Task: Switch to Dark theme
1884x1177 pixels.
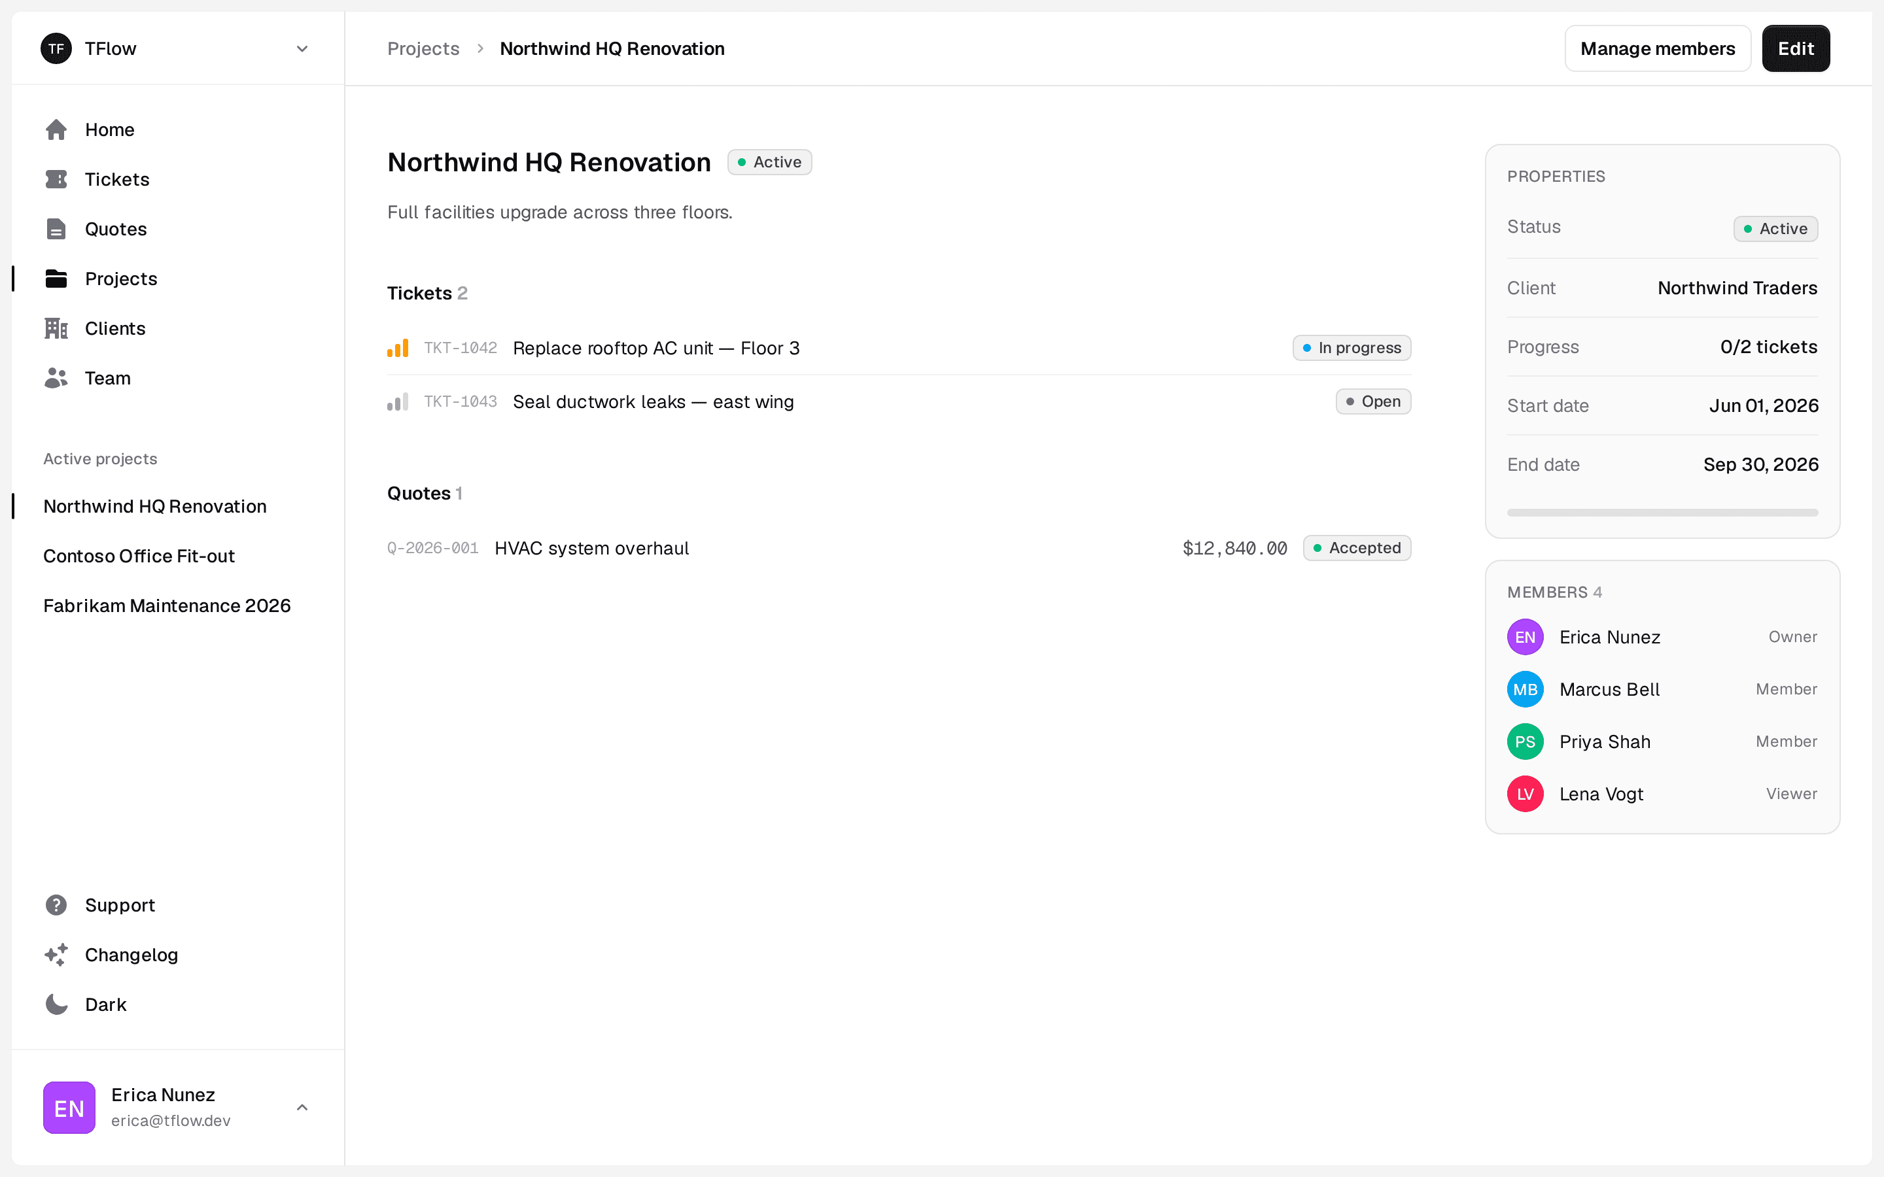Action: (177, 1004)
